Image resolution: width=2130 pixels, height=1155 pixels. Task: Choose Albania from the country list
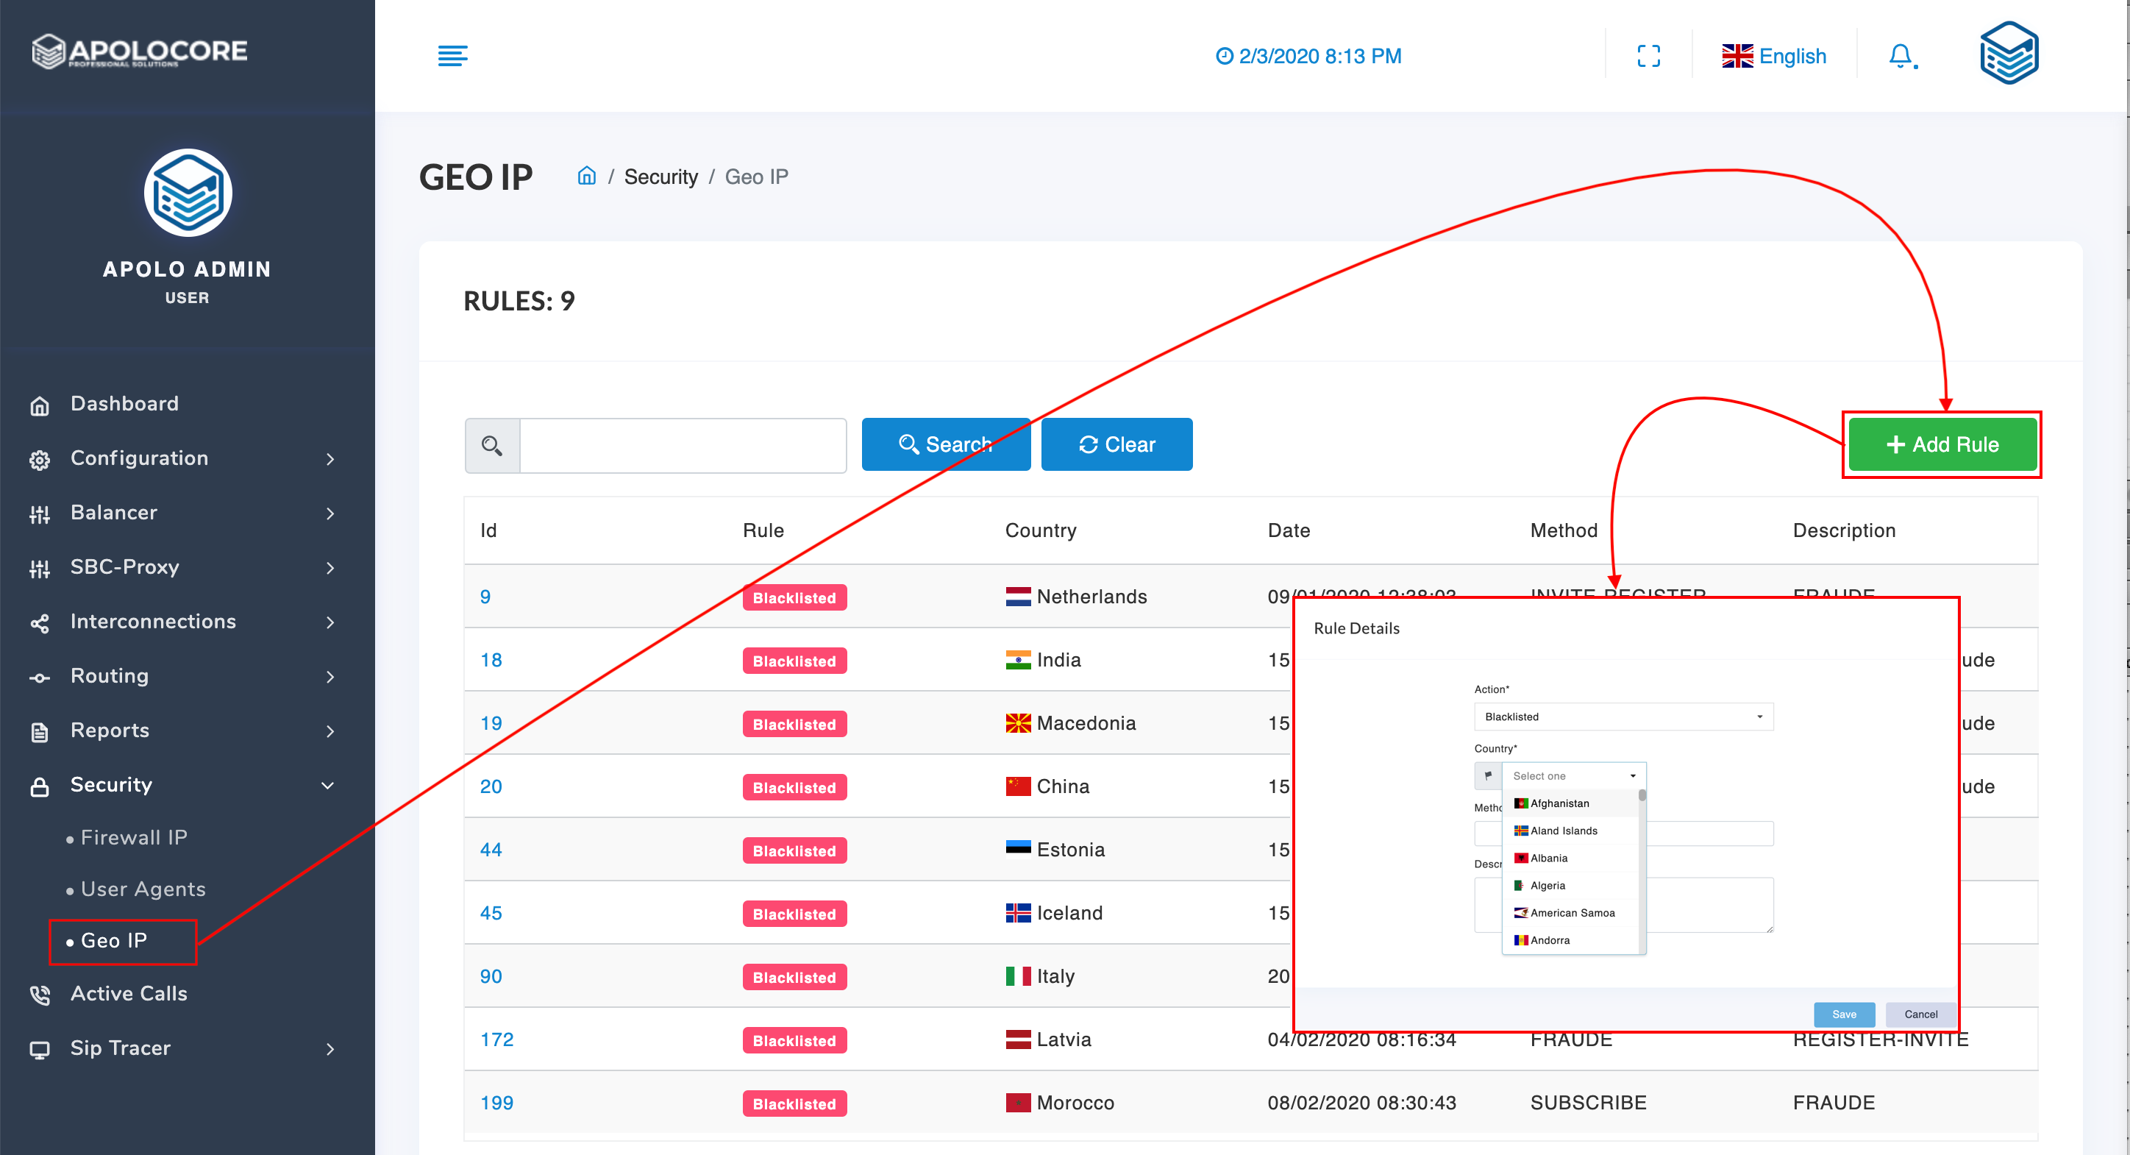tap(1548, 859)
